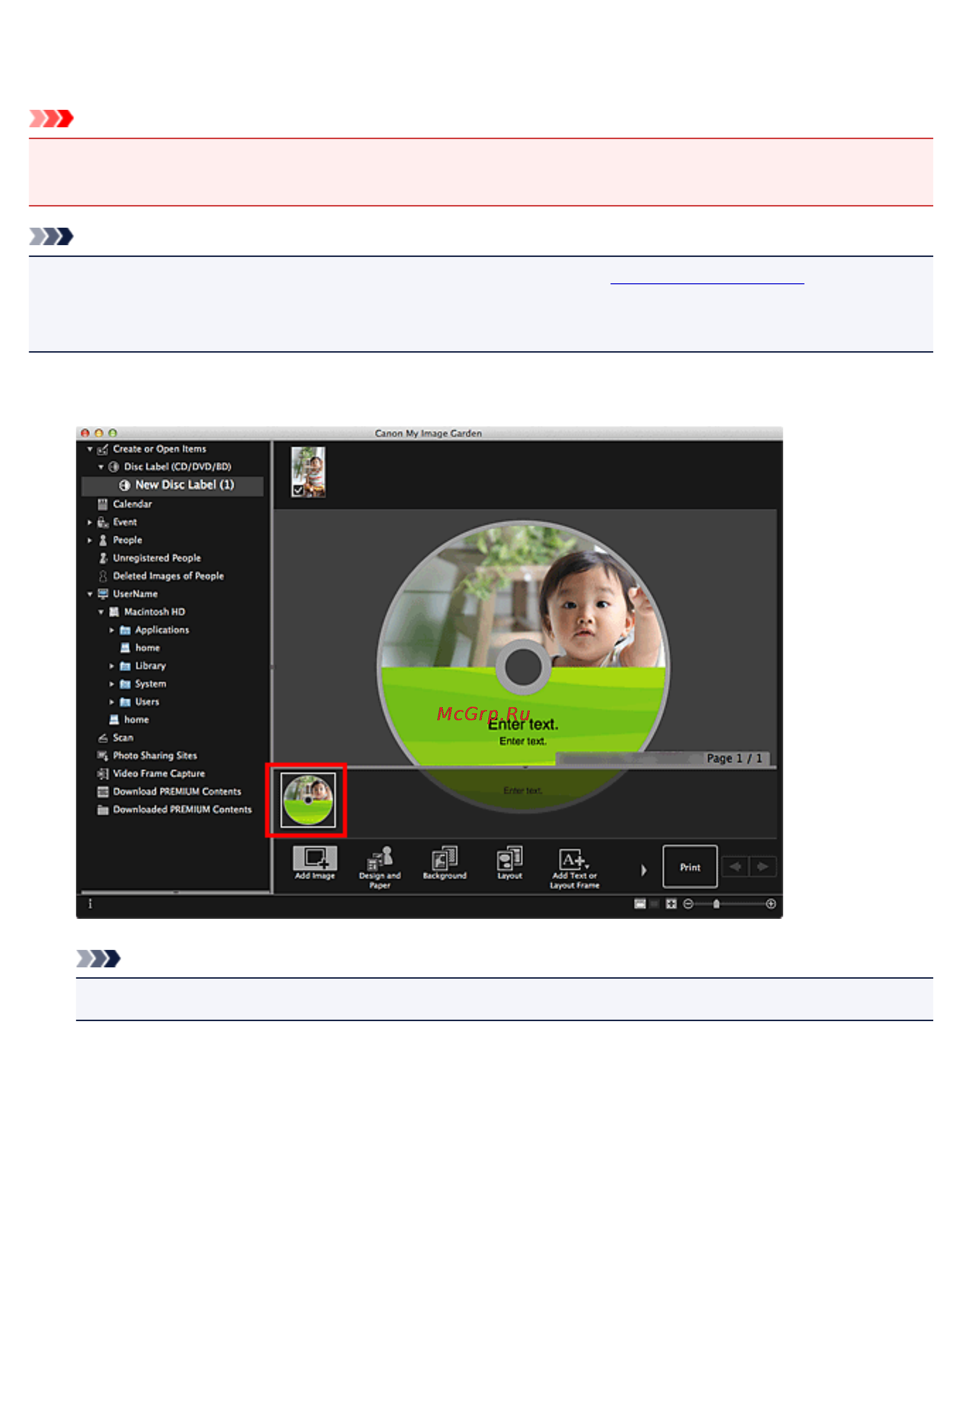The height and width of the screenshot is (1427, 962).
Task: Open the Background tool
Action: click(x=445, y=863)
